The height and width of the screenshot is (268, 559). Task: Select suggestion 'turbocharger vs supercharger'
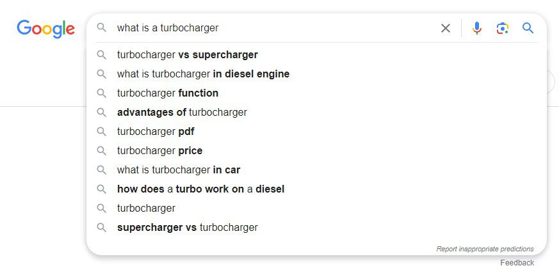tap(316, 55)
